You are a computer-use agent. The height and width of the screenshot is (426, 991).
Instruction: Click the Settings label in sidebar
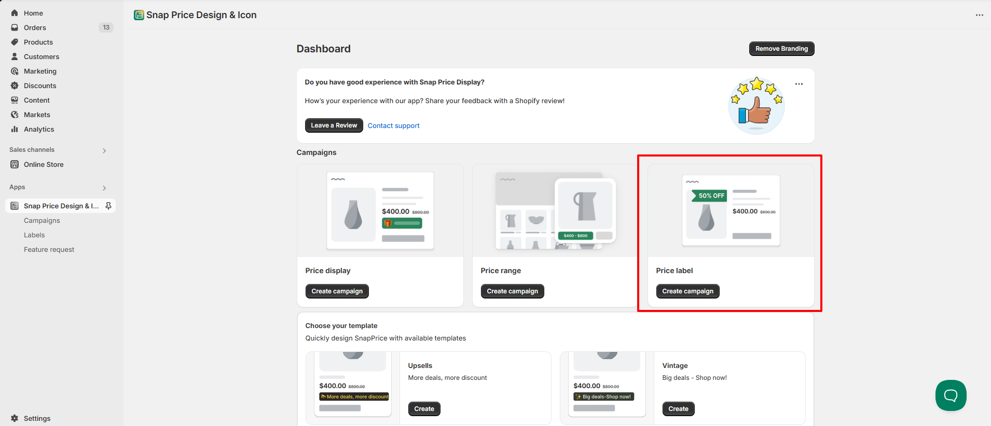(37, 418)
